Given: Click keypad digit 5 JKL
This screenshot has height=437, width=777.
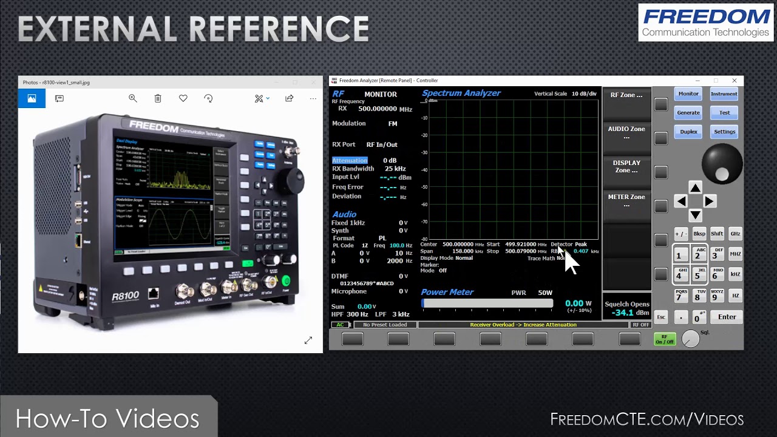Looking at the screenshot, I should (699, 275).
